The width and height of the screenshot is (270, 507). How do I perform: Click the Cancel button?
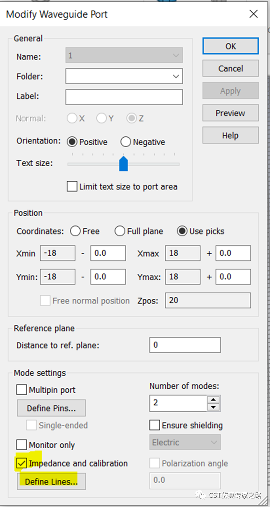(231, 68)
